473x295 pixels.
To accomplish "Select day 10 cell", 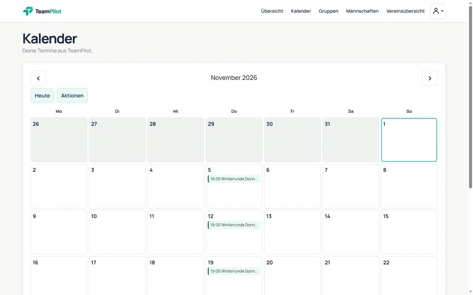I will [117, 232].
